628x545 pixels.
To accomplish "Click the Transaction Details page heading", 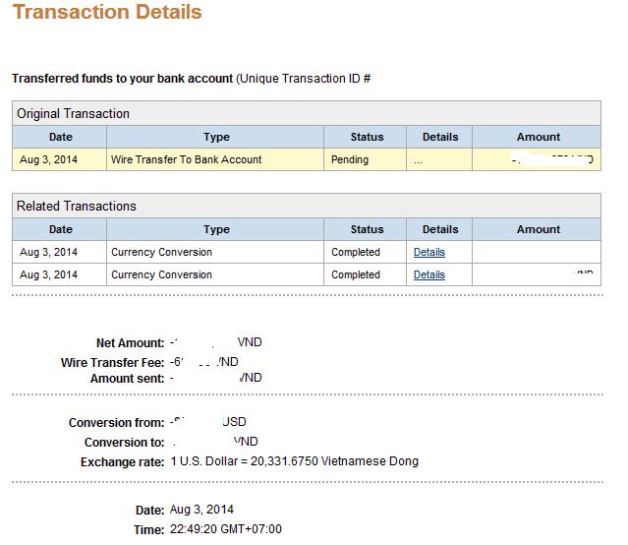I will (107, 13).
